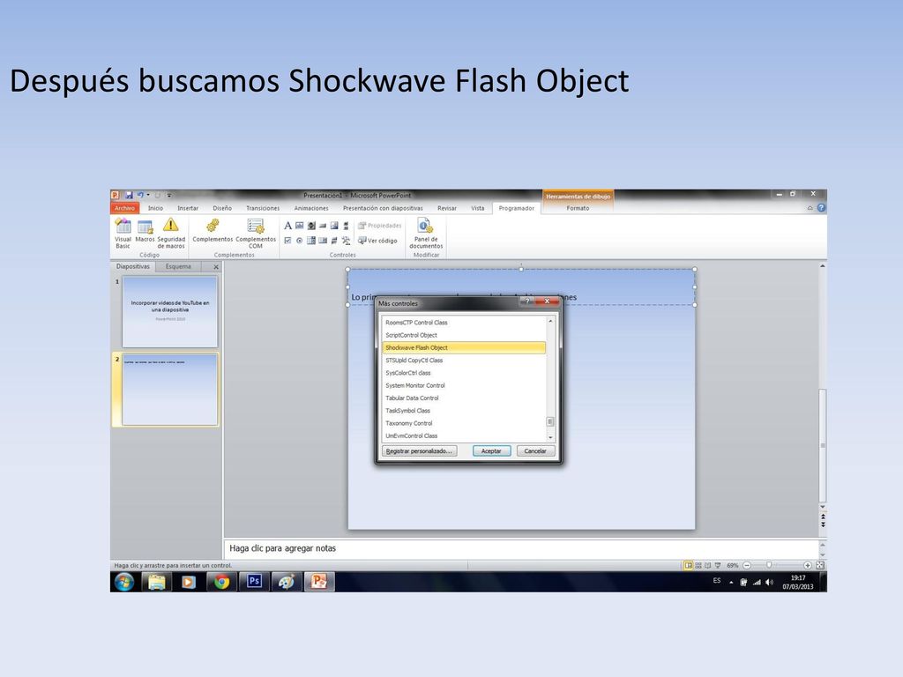Switch to Normal view in status bar

[x=688, y=565]
